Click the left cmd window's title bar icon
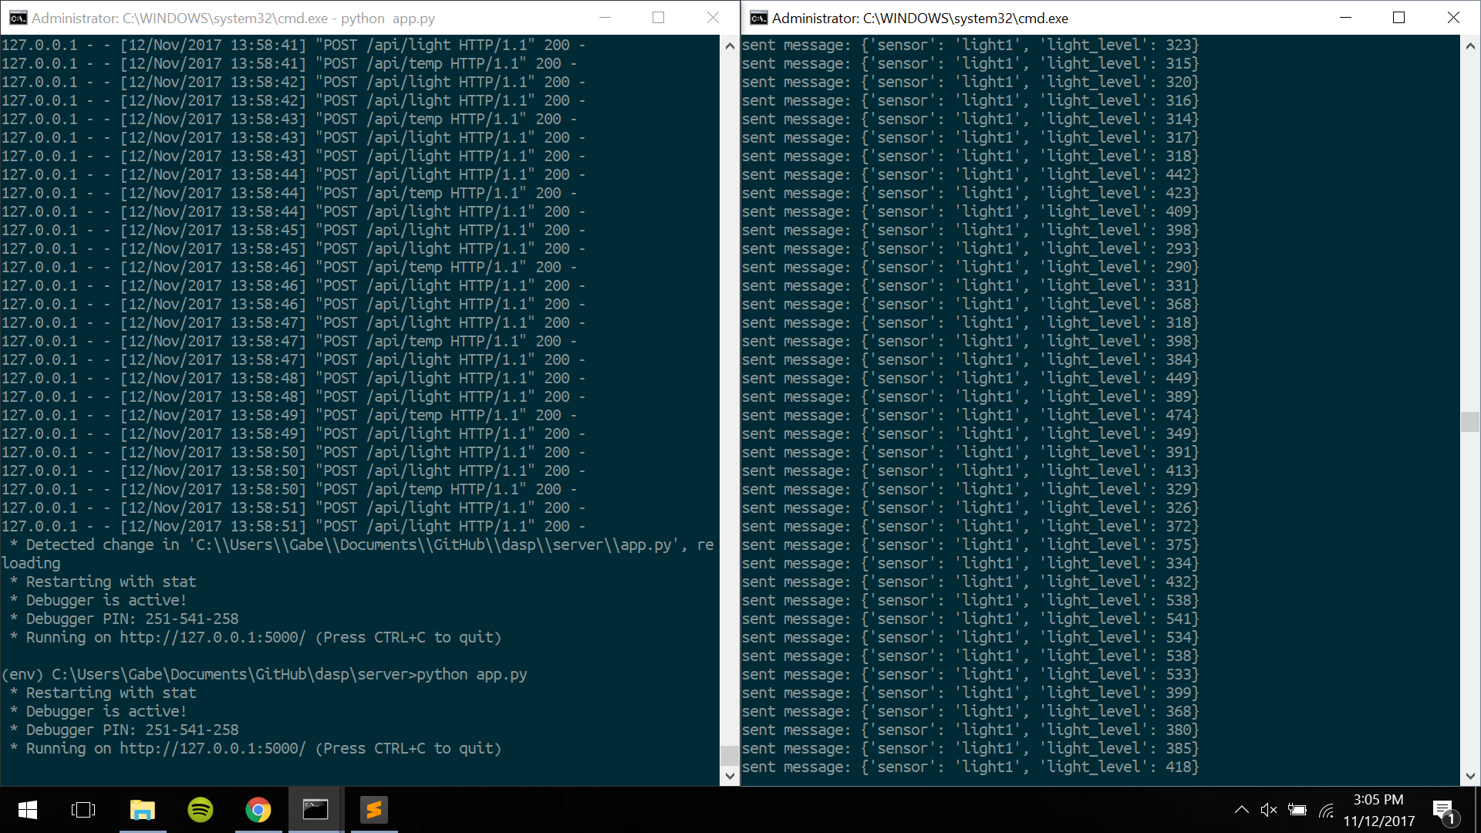Screen dimensions: 1481x833 (x=19, y=18)
